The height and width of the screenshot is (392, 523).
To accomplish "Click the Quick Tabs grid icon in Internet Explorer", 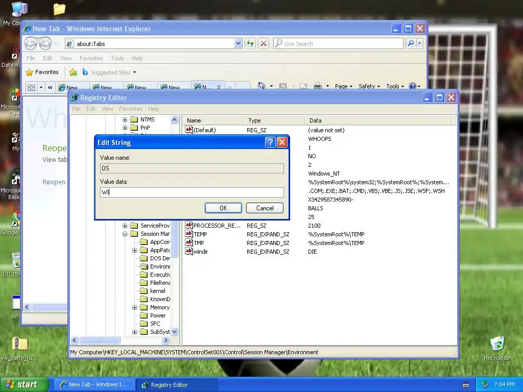I will point(31,87).
